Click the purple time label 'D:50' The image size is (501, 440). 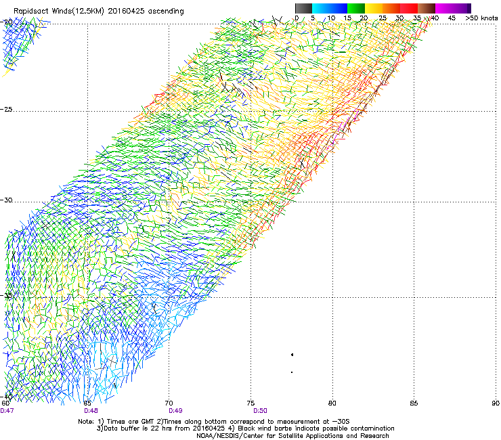point(260,411)
